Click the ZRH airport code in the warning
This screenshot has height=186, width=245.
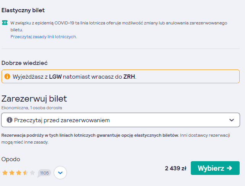129,77
